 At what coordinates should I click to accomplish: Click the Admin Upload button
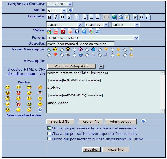[x=121, y=122]
